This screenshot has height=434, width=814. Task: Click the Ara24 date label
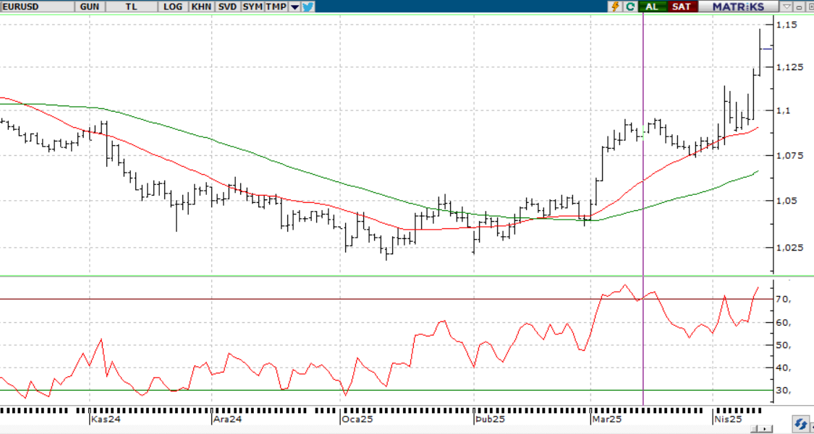click(x=227, y=418)
